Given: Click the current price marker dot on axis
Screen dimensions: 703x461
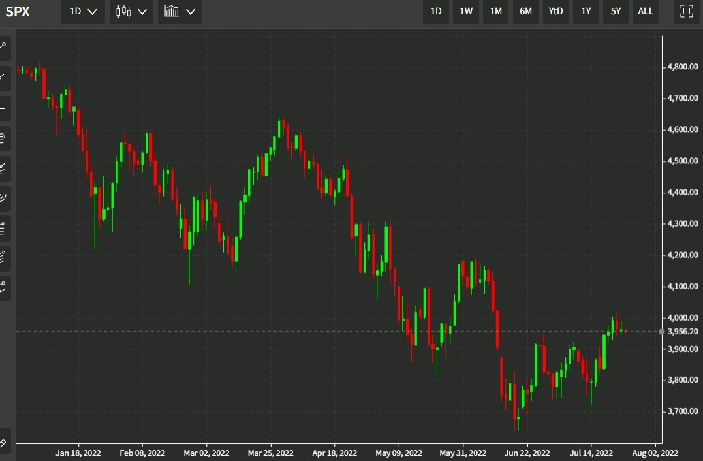Looking at the screenshot, I should tap(662, 332).
